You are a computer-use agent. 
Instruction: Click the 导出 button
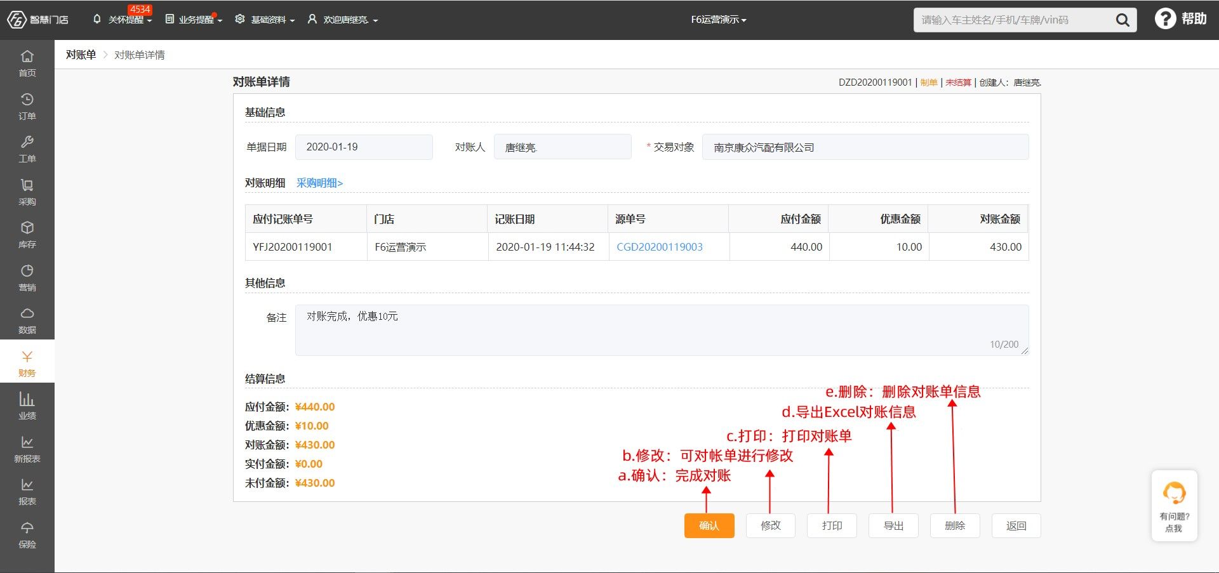pyautogui.click(x=893, y=525)
